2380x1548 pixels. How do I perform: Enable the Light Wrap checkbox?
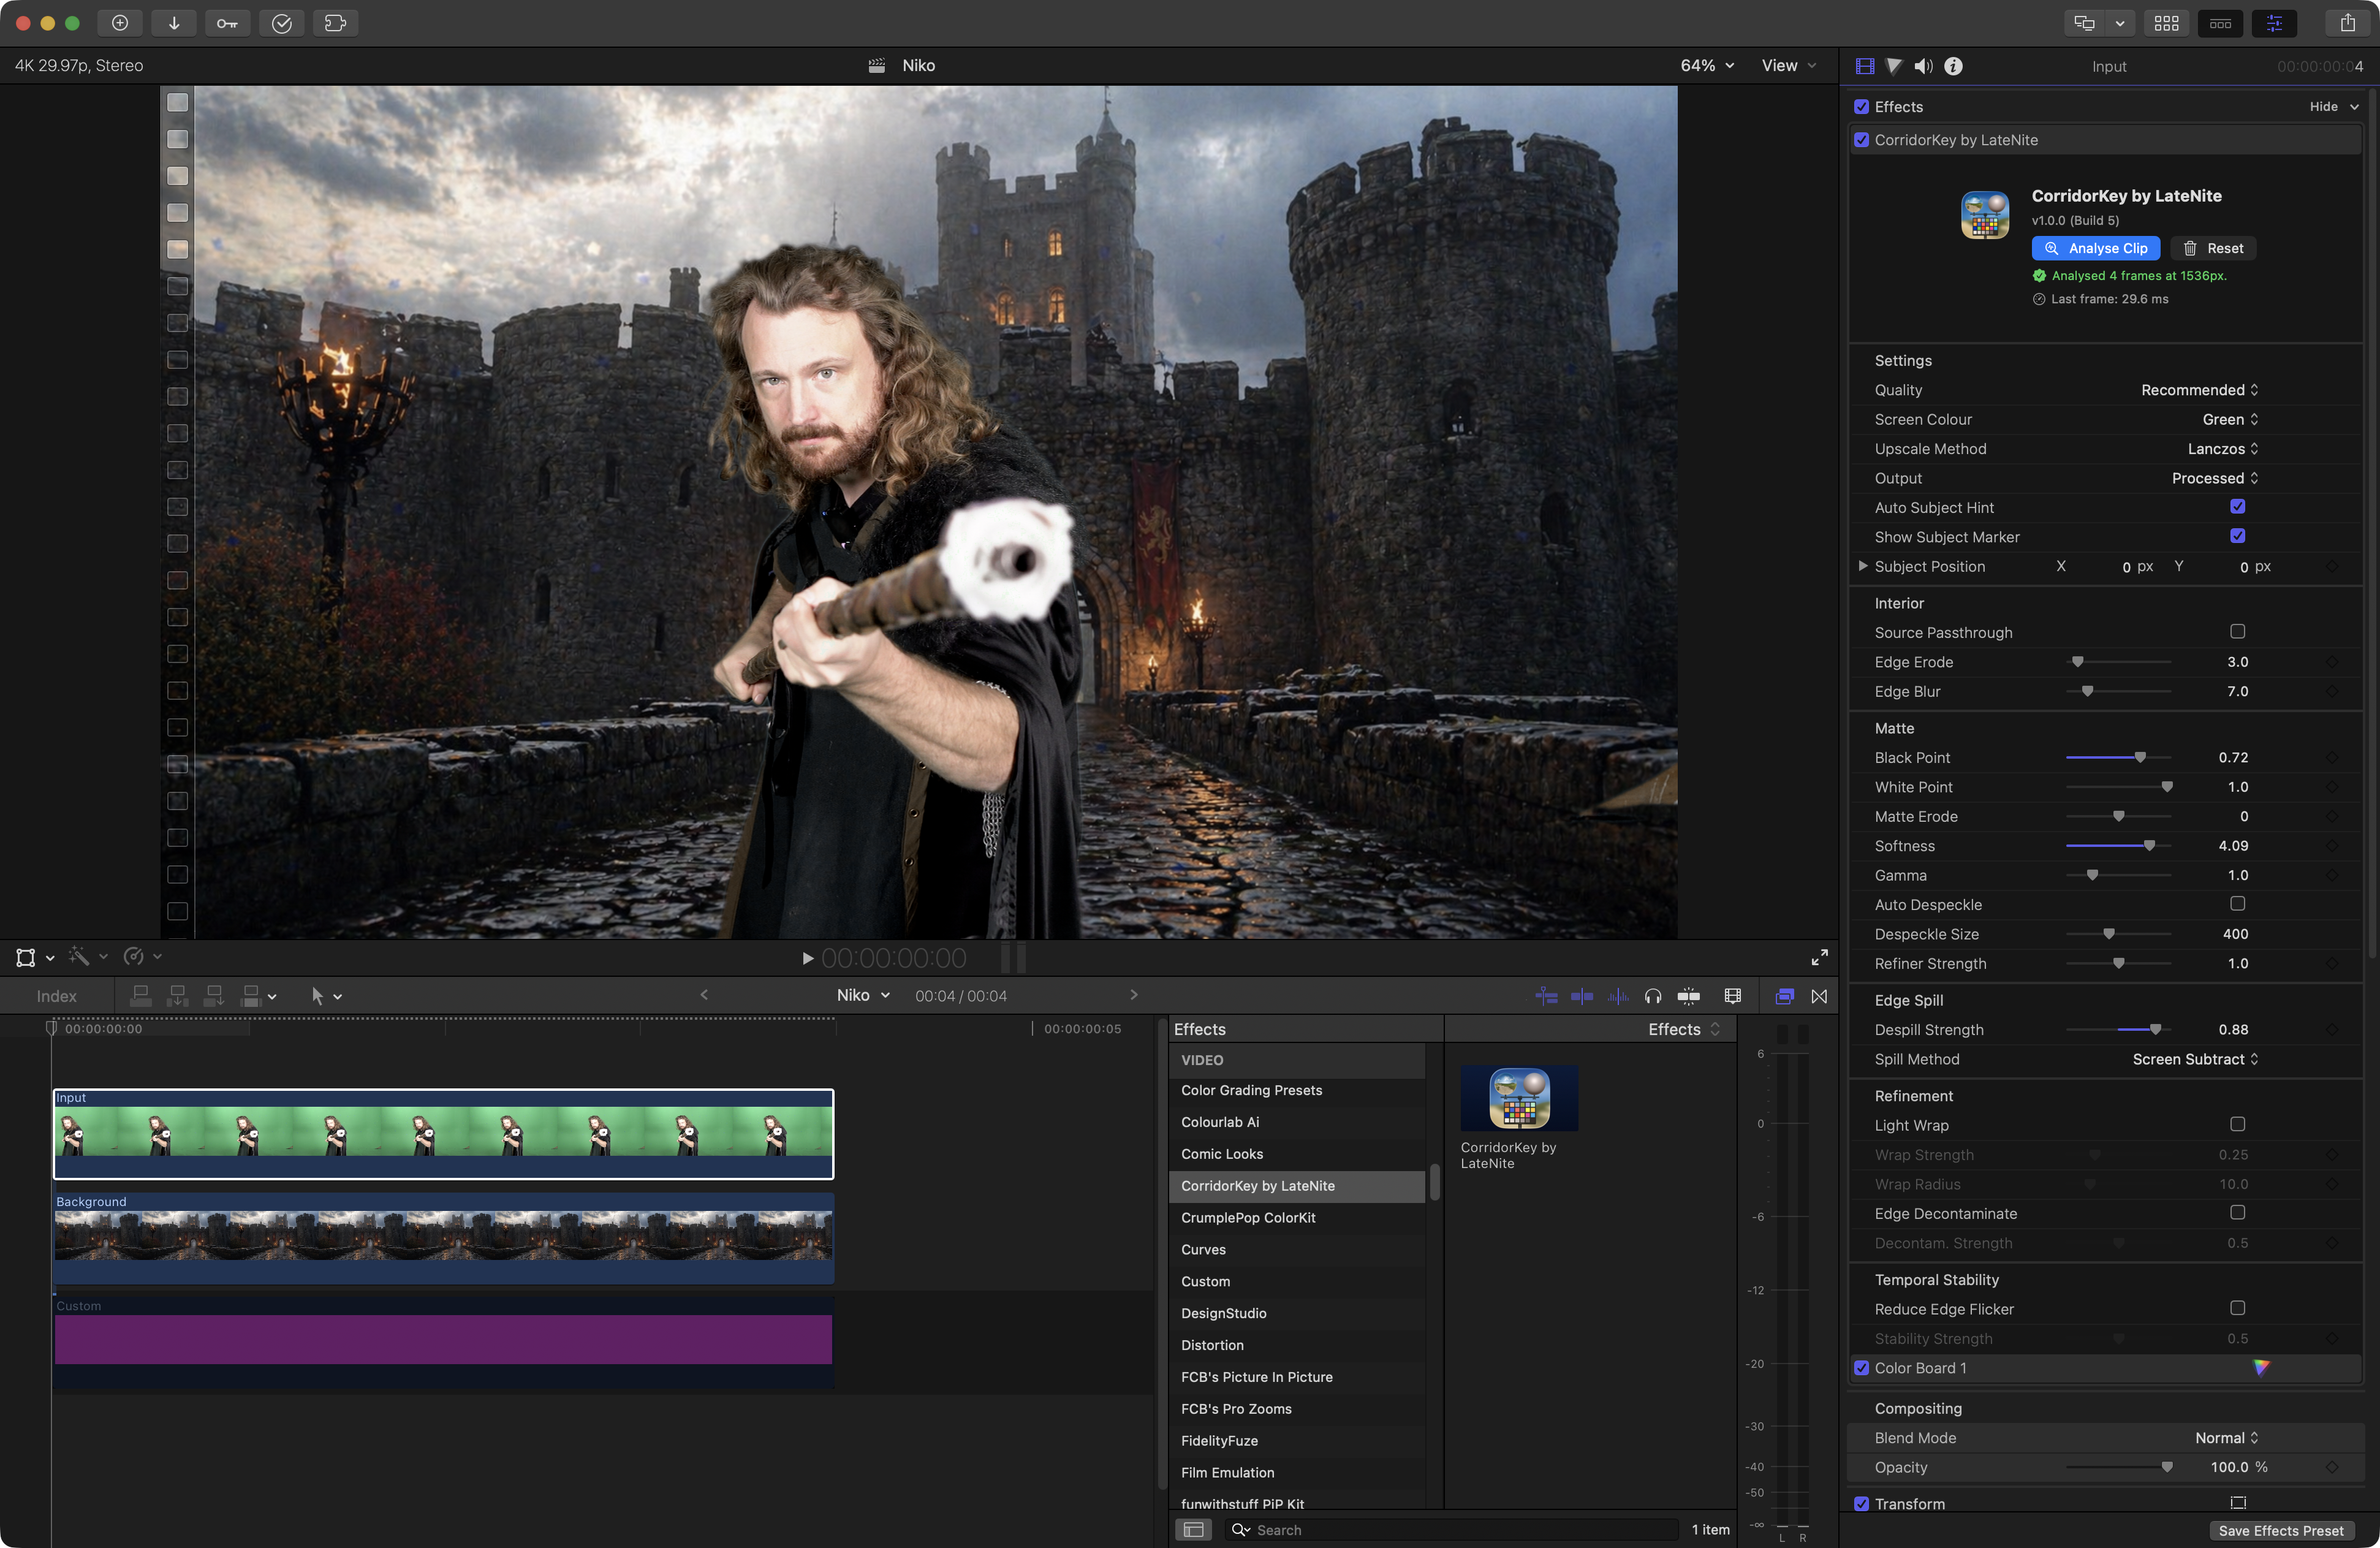(x=2237, y=1125)
